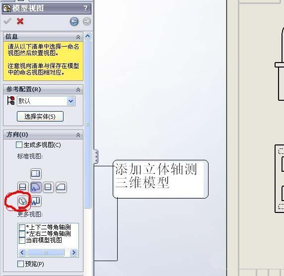Check the 当前模型视图 option
The image size is (284, 276).
pos(22,240)
